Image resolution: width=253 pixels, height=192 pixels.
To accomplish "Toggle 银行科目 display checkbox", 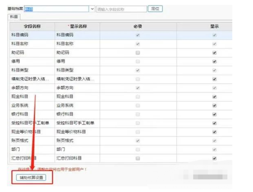I will 215,114.
